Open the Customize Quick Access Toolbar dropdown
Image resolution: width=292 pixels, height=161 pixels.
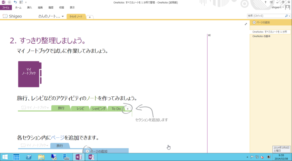pyautogui.click(x=26, y=3)
